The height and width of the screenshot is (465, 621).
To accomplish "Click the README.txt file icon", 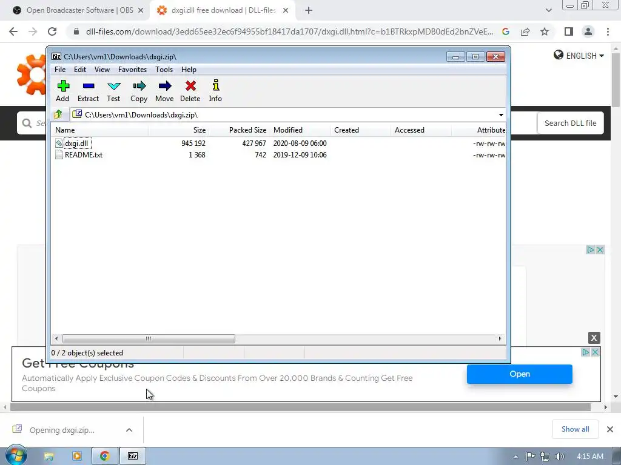I will click(59, 154).
